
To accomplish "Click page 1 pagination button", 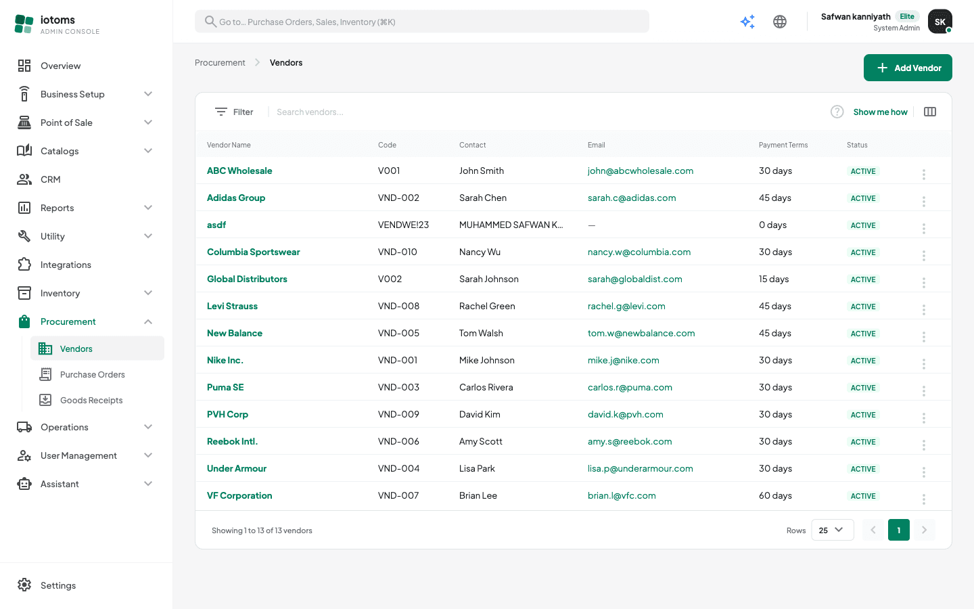I will 899,530.
